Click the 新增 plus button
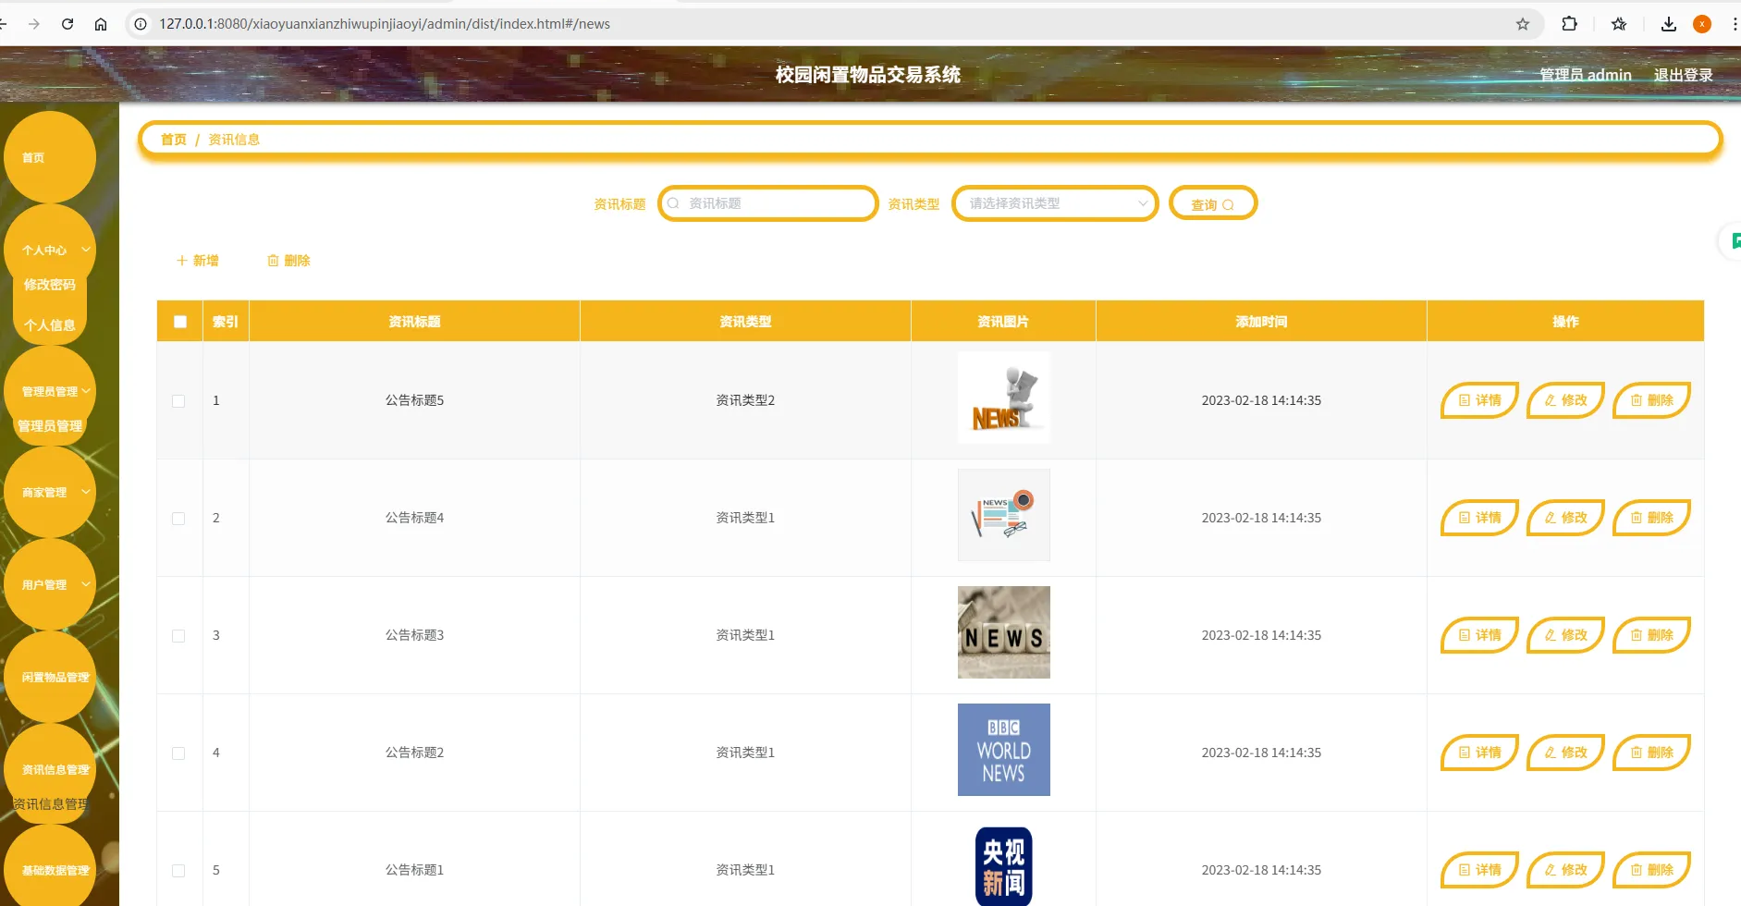Viewport: 1741px width, 906px height. coord(198,261)
